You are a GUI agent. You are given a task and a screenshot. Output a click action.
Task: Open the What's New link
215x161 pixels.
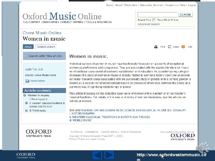coord(131,5)
